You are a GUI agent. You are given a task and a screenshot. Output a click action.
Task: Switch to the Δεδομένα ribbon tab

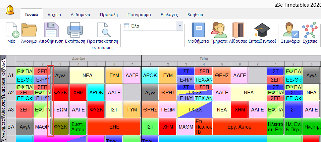click(x=80, y=15)
